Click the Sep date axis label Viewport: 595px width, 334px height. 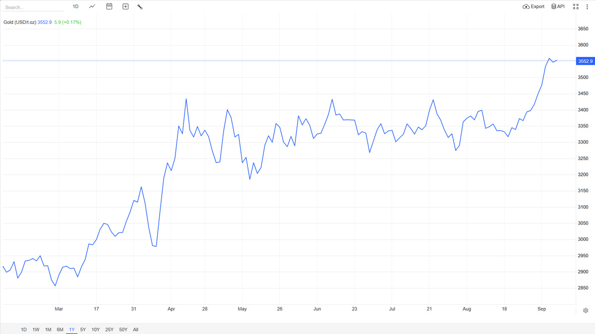coord(542,309)
